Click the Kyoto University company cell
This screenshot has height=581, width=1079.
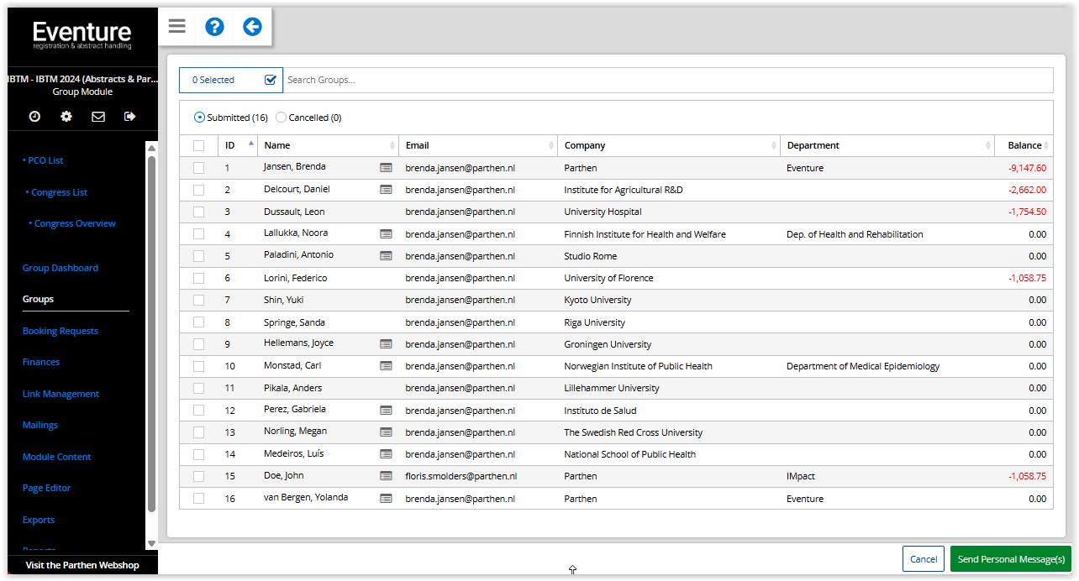click(597, 300)
